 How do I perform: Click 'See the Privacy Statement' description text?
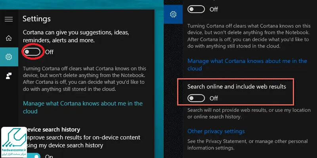coord(247,145)
